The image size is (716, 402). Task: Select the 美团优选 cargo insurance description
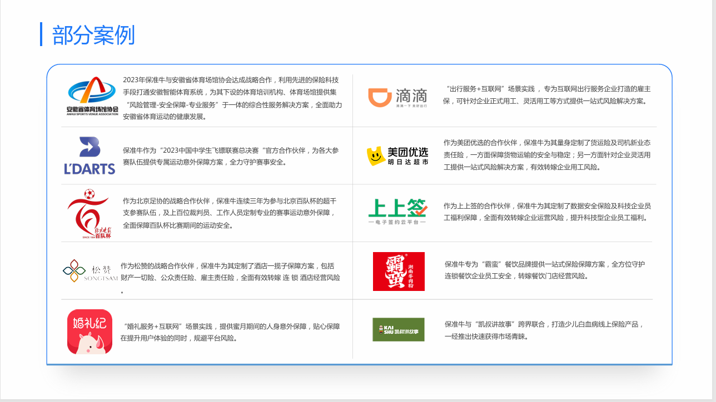pyautogui.click(x=547, y=154)
